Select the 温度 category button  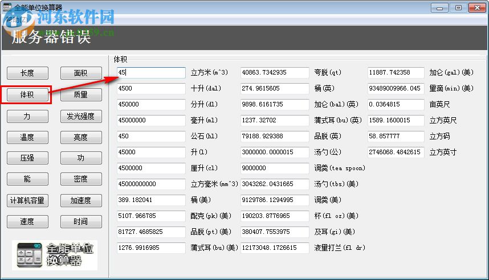click(27, 137)
